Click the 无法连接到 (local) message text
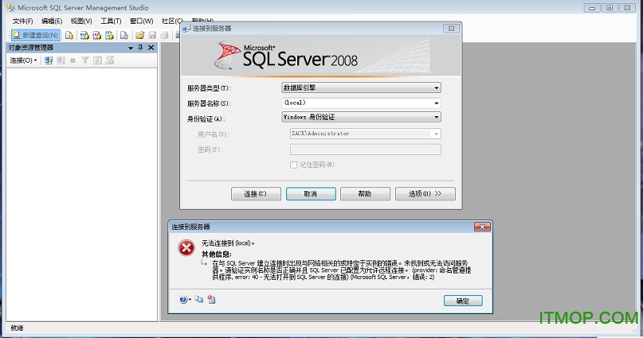The width and height of the screenshot is (643, 338). pyautogui.click(x=228, y=243)
